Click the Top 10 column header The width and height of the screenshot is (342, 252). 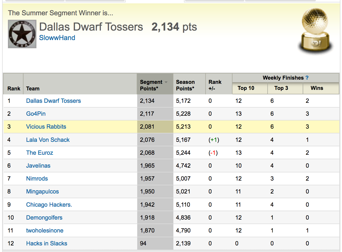[x=246, y=88]
